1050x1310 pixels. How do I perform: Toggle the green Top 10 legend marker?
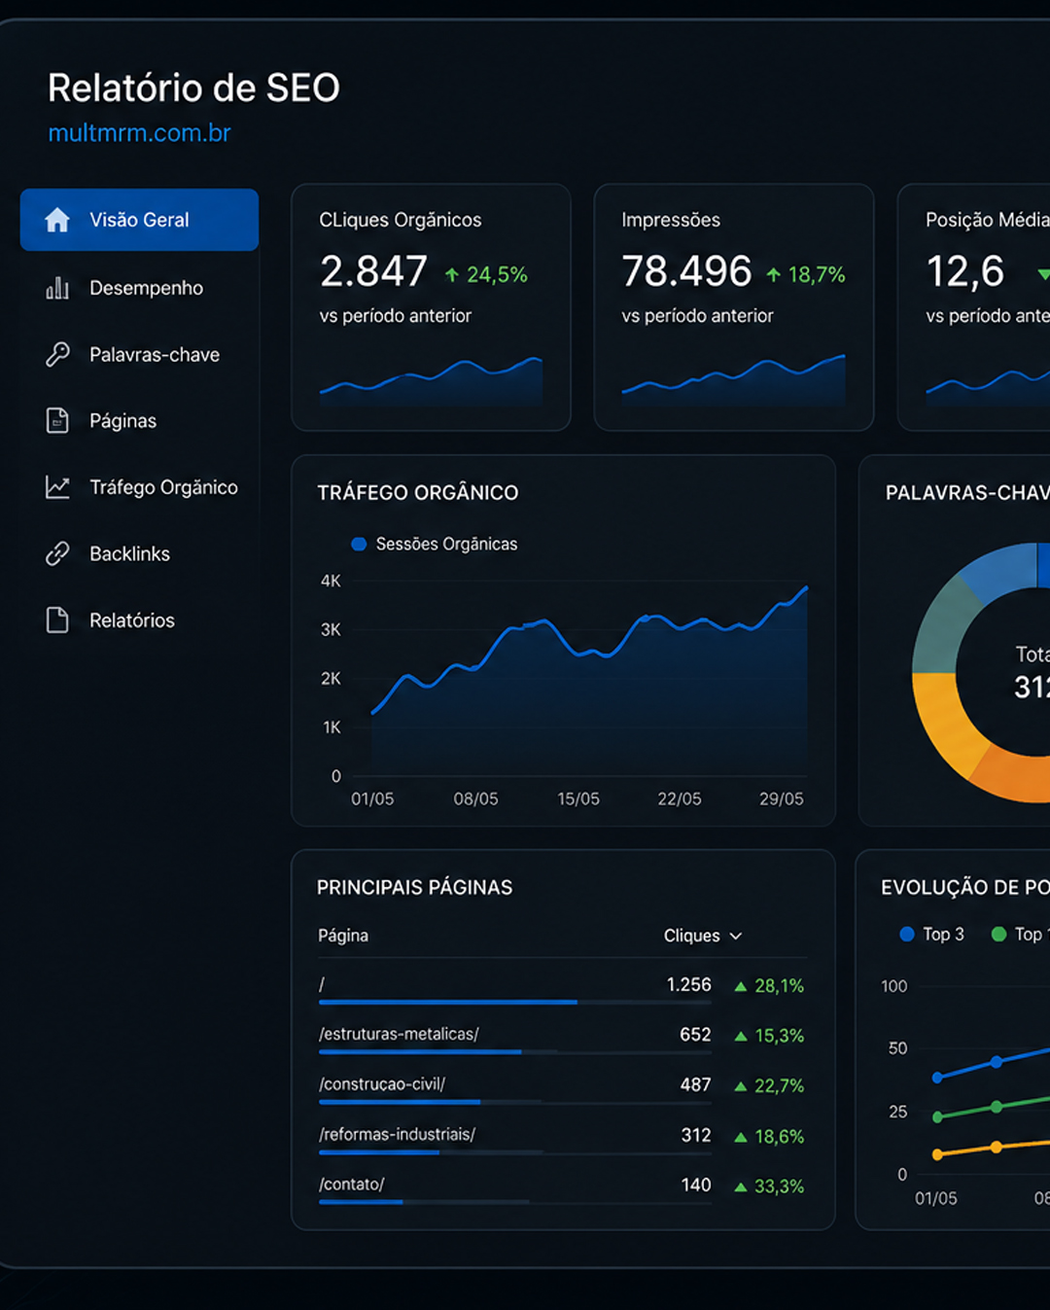pyautogui.click(x=998, y=934)
